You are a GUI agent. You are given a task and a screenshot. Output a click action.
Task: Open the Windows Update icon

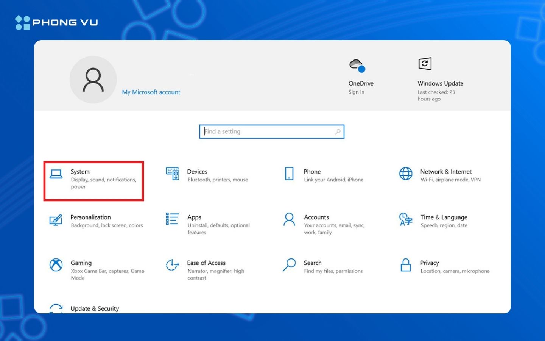[x=425, y=64]
